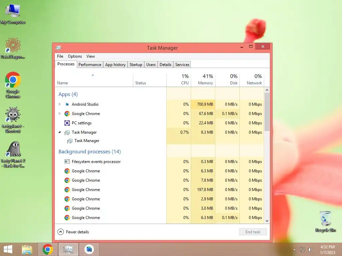Screen dimensions: 342x256
Task: Open the View menu
Action: click(x=91, y=56)
